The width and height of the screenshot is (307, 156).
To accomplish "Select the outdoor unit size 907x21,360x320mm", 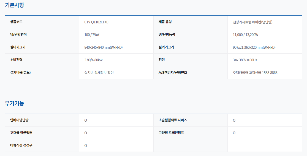I will (x=254, y=47).
